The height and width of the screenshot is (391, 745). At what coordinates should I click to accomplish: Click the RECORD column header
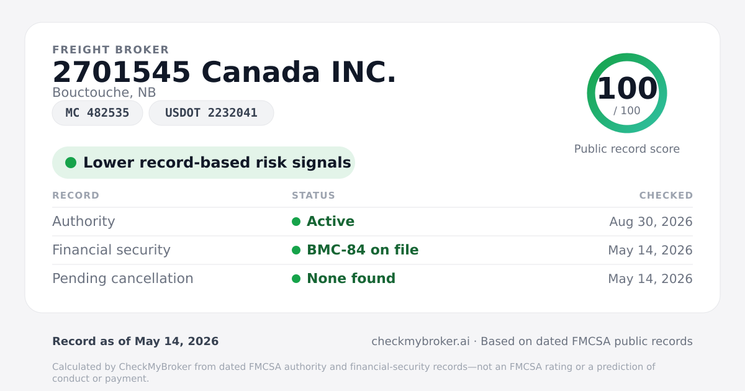coord(76,195)
